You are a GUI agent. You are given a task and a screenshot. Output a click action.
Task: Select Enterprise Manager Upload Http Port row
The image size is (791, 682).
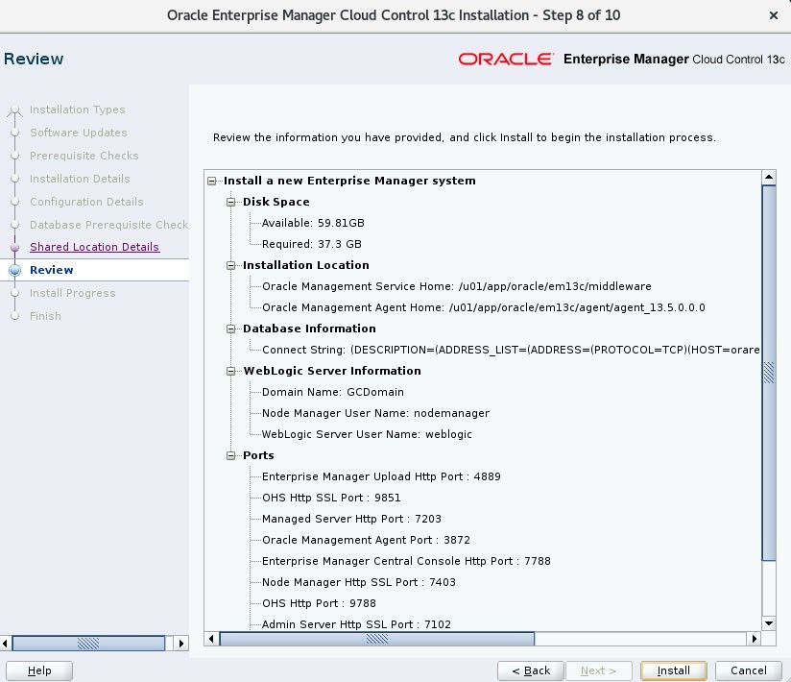381,477
